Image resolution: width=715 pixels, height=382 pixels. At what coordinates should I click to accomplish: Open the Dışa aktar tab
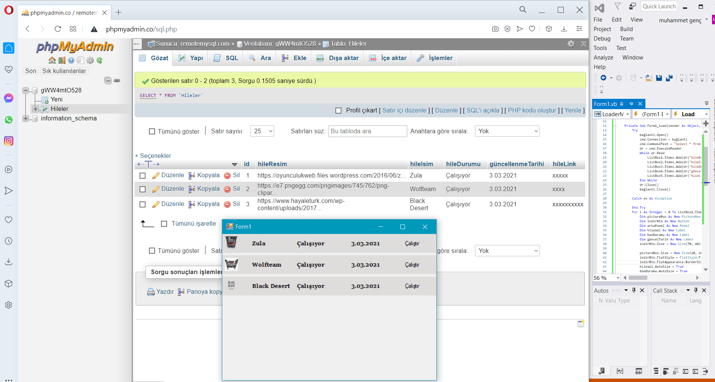point(338,58)
